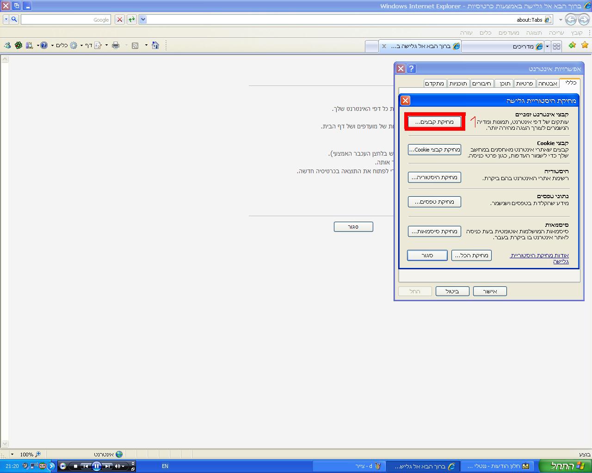This screenshot has width=592, height=473.
Task: Open the מועדפים menu in menu bar
Action: (509, 33)
